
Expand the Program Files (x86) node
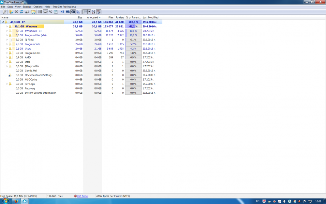[x=7, y=35]
